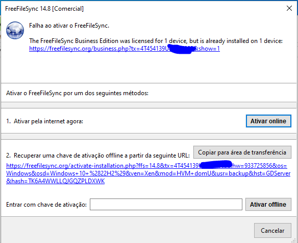Click the URL line starting with Windows&osd
This screenshot has height=243, width=298.
148,173
